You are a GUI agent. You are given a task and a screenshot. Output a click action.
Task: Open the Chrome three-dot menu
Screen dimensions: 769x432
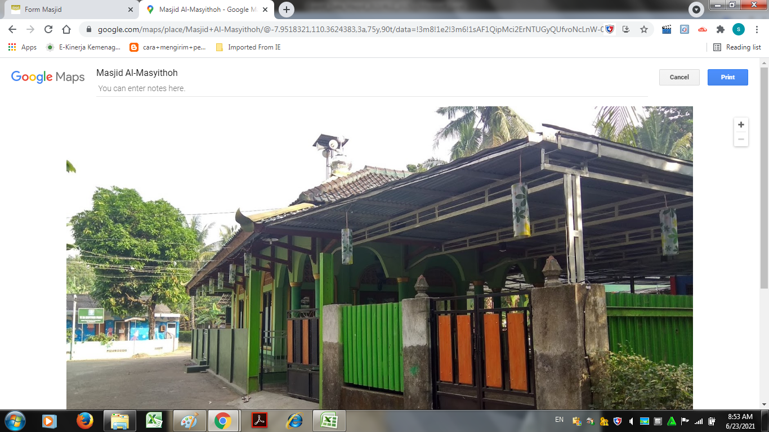point(756,29)
